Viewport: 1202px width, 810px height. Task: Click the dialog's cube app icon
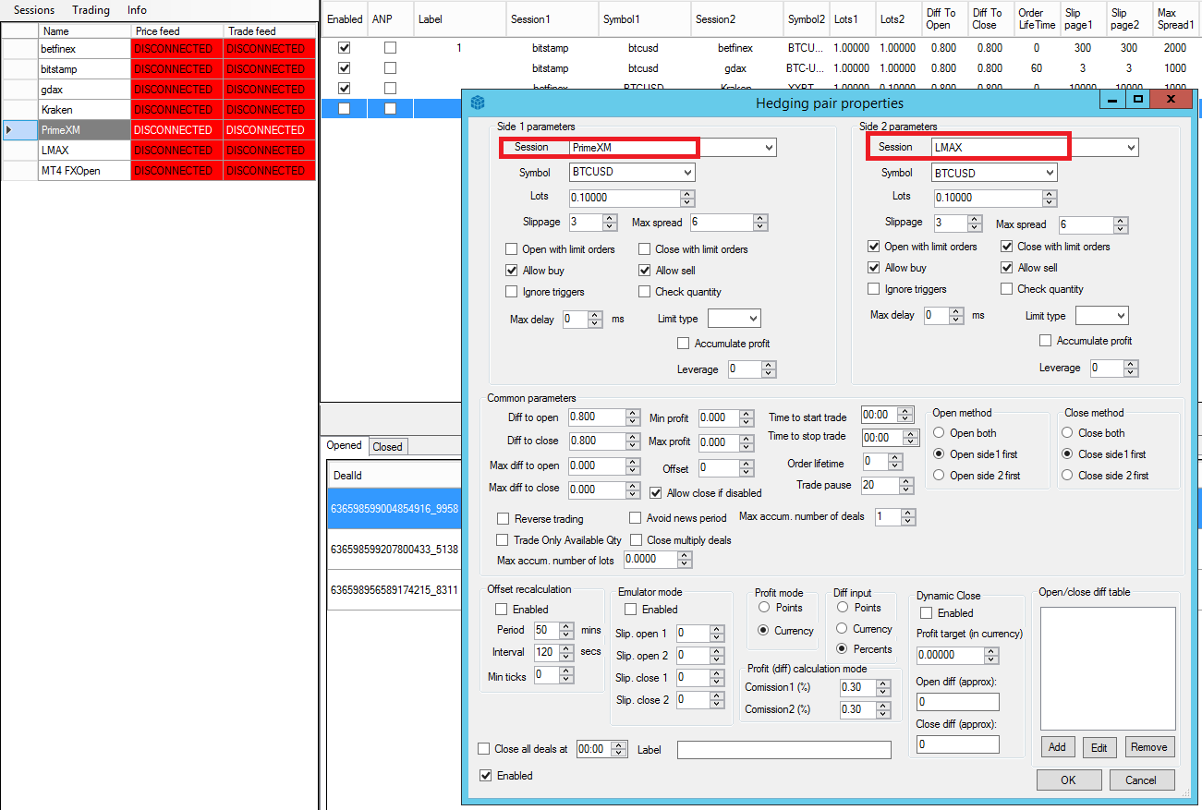pyautogui.click(x=478, y=103)
